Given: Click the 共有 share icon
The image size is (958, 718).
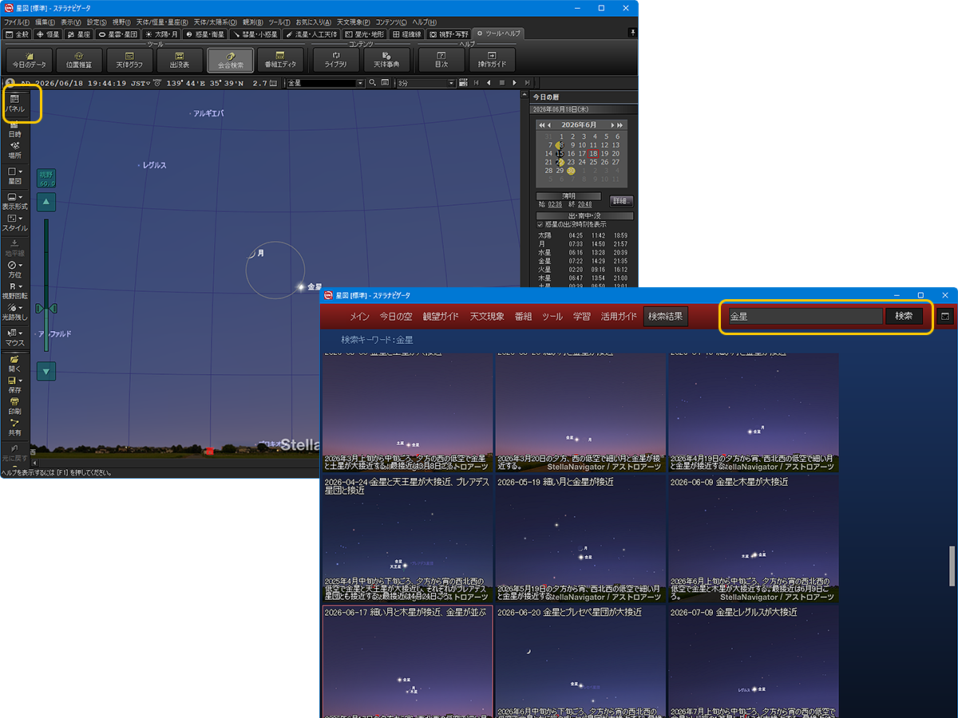Looking at the screenshot, I should pyautogui.click(x=15, y=427).
